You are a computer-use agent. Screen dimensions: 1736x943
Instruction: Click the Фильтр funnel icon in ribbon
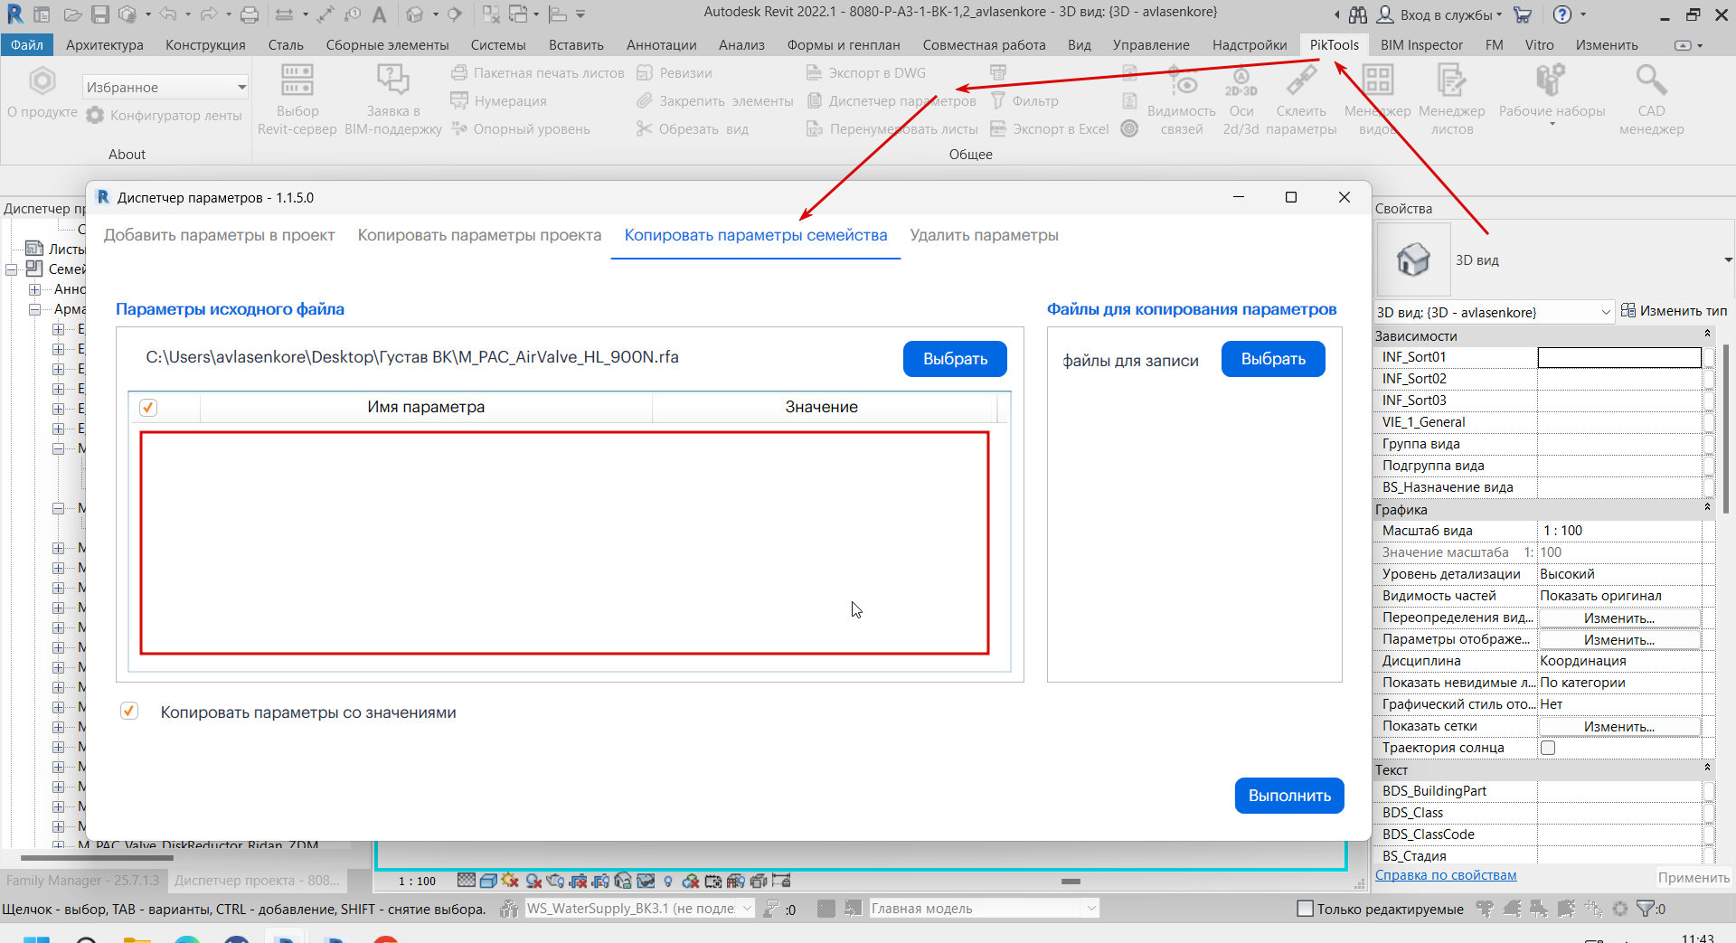pyautogui.click(x=998, y=101)
